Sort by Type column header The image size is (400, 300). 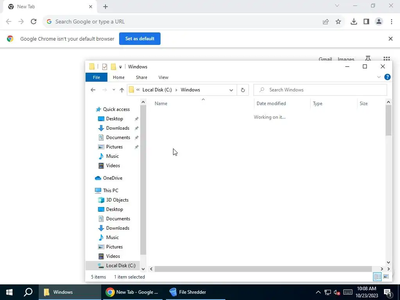[x=318, y=103]
